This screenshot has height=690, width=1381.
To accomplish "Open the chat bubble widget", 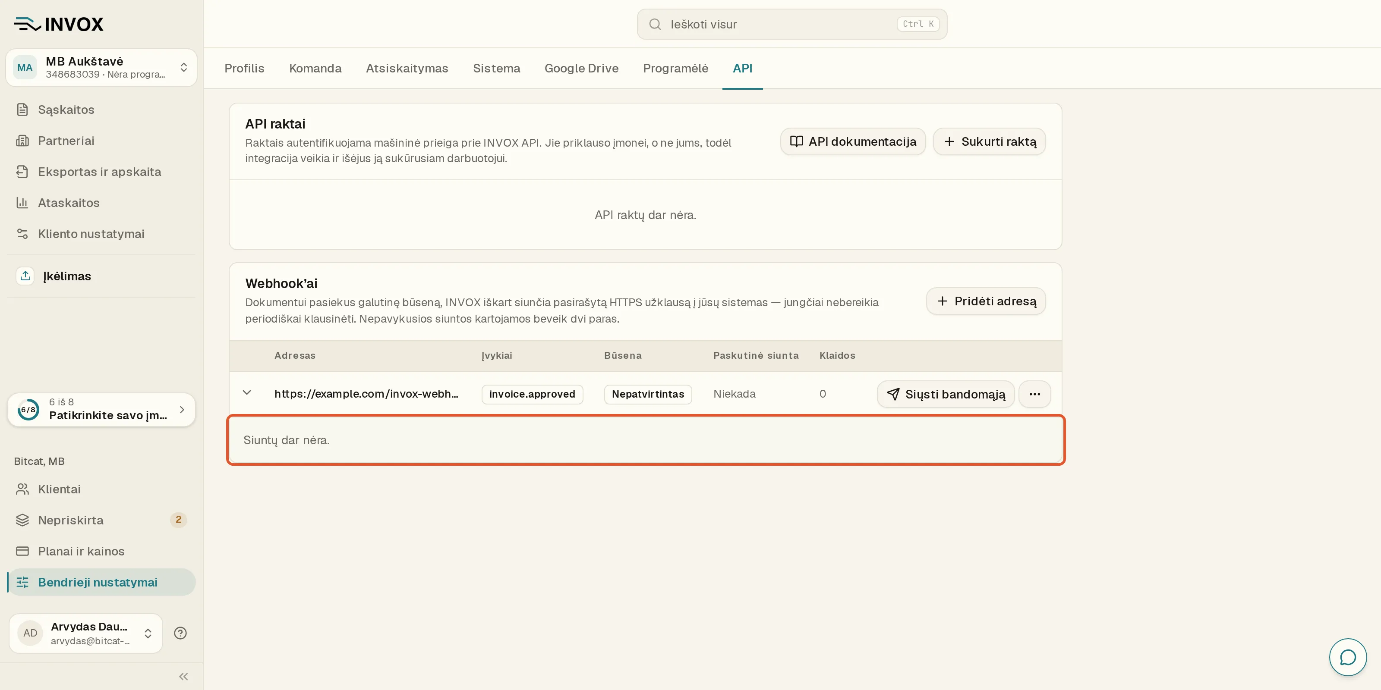I will (1348, 657).
